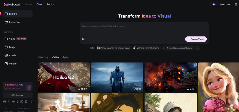Open the TikTok social icon
The height and width of the screenshot is (112, 239).
[x=17, y=102]
